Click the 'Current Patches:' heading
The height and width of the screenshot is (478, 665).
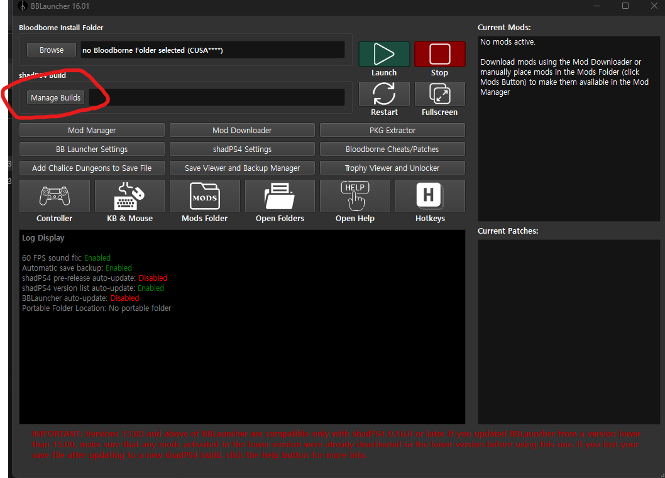[508, 231]
